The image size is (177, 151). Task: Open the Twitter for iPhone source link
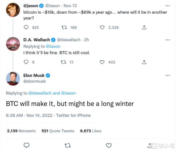[x=73, y=115]
